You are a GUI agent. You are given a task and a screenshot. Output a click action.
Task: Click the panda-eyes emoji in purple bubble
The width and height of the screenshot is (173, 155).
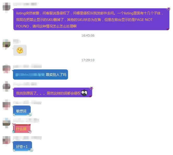tap(84, 92)
